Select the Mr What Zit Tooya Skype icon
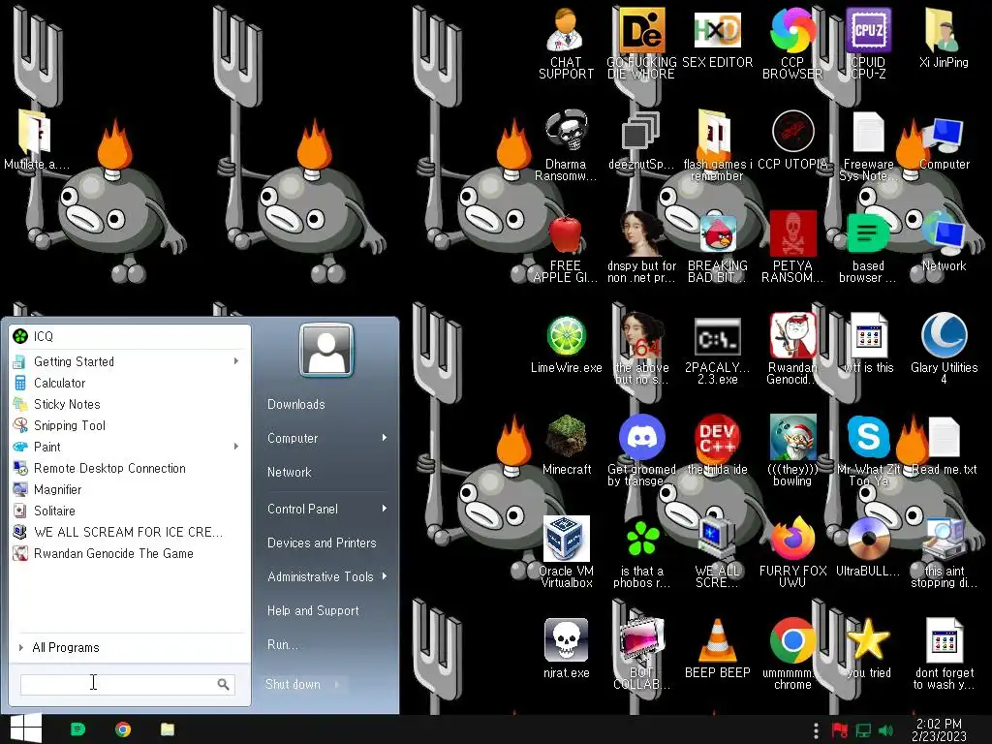Screen dimensions: 992x744 click(868, 450)
